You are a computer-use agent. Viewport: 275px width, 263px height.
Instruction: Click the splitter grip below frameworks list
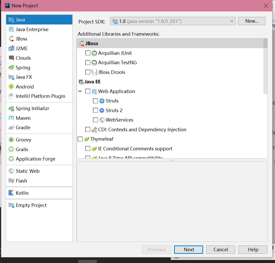pyautogui.click(x=172, y=160)
